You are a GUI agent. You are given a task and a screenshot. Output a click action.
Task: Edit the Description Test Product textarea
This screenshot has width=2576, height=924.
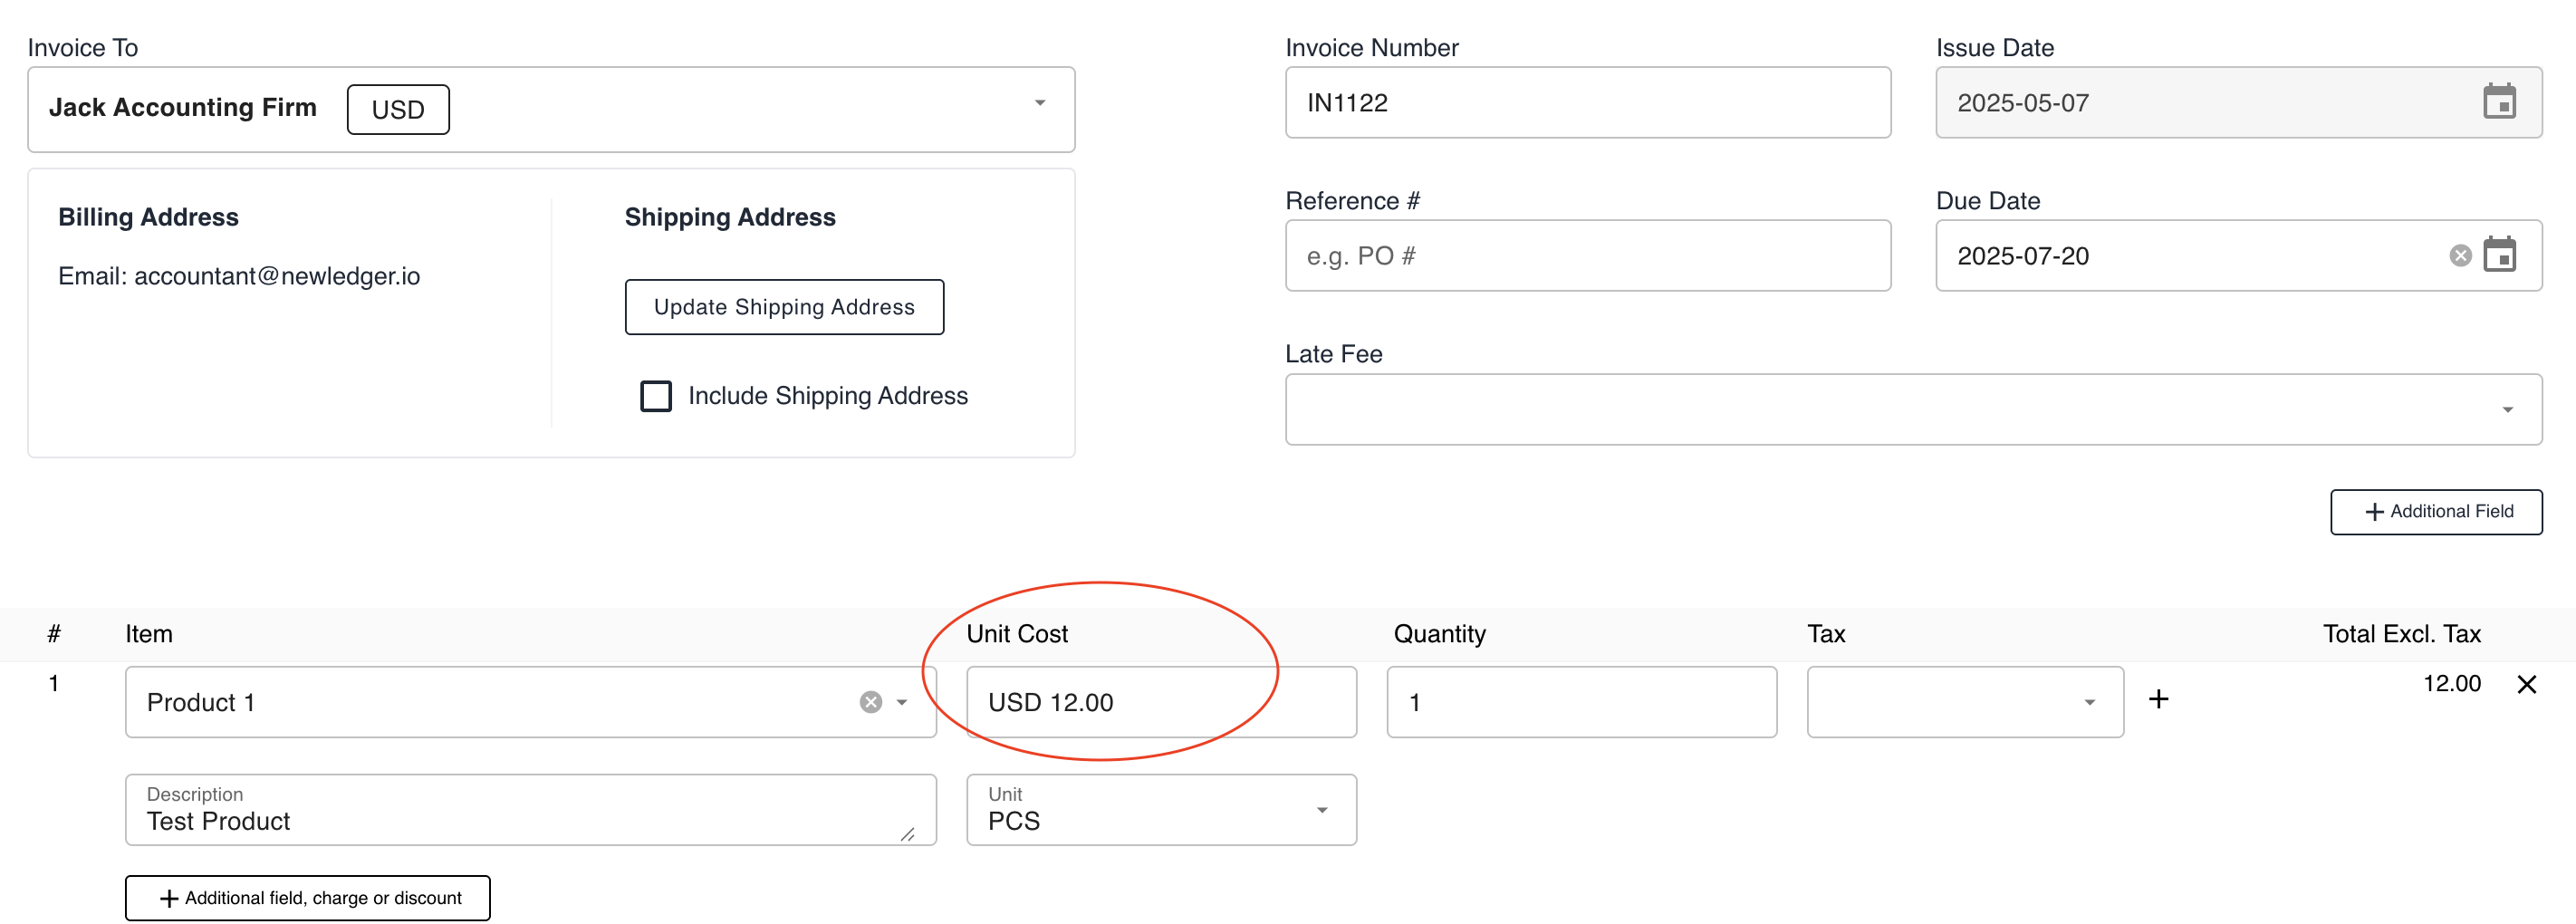pos(531,810)
